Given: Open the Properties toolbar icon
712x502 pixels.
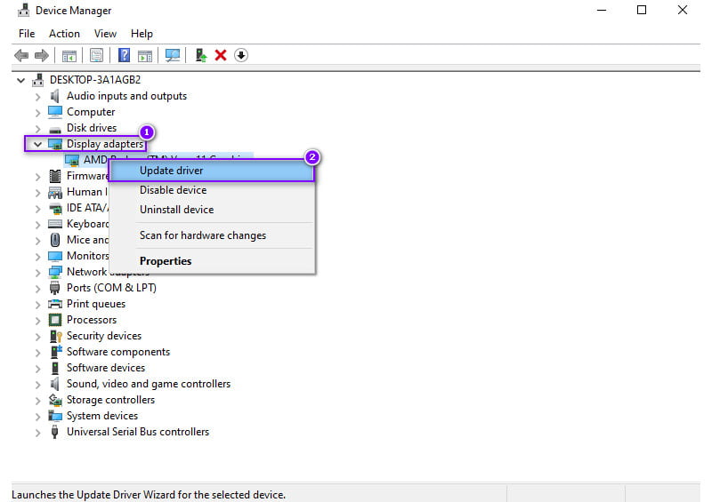Looking at the screenshot, I should point(96,55).
